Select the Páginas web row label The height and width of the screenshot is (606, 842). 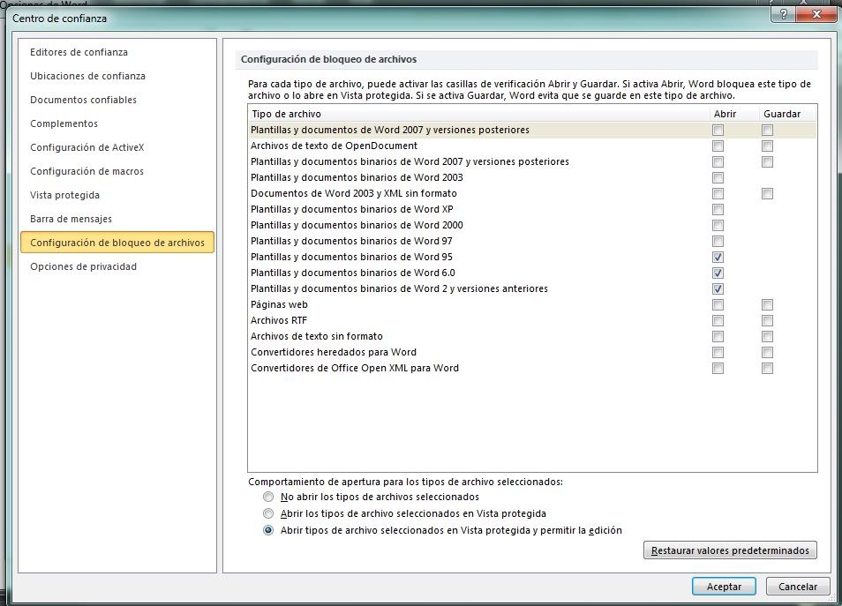coord(279,305)
